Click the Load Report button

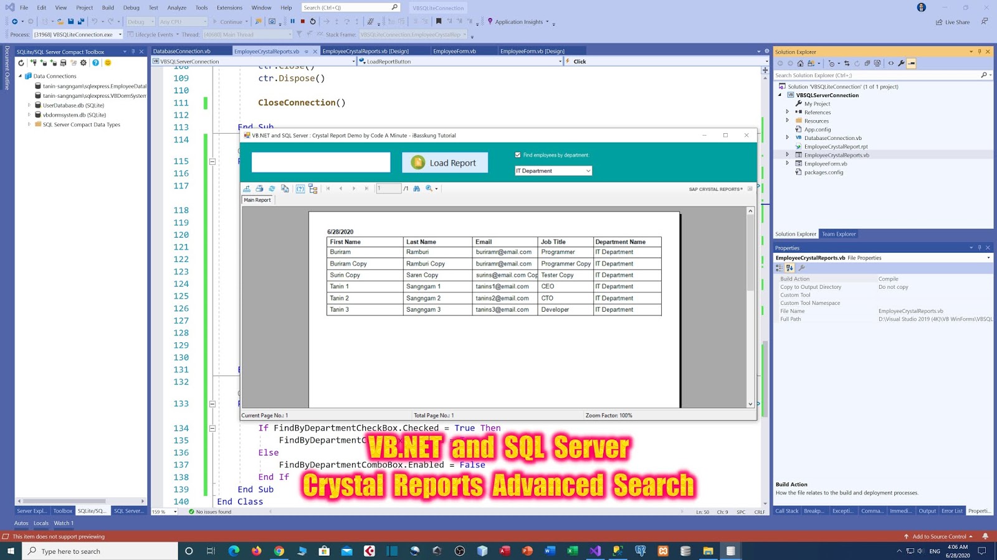click(444, 162)
